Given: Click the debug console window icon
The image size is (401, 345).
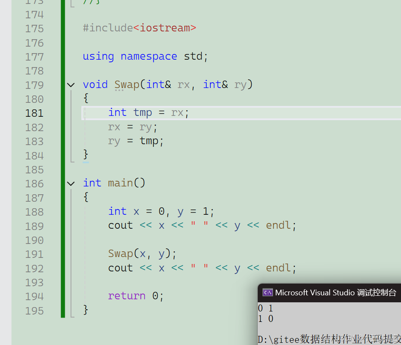Looking at the screenshot, I should click(x=267, y=292).
